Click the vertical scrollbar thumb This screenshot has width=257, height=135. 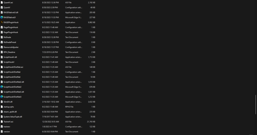[256, 104]
